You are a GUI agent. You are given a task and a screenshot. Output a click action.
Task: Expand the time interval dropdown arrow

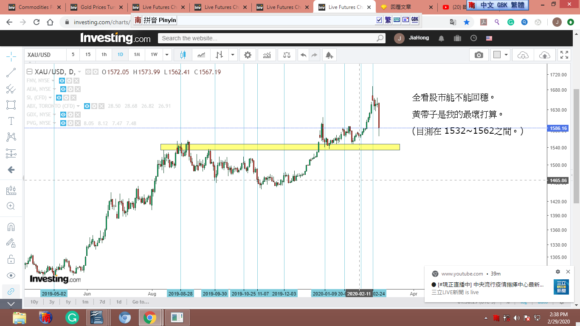pos(167,55)
